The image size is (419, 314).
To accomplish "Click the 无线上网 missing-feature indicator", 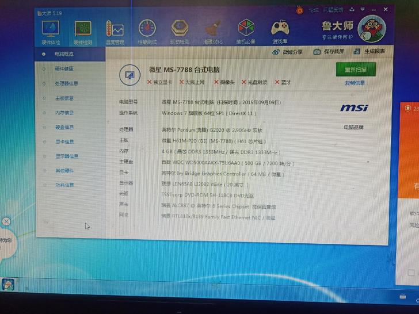I will click(192, 82).
